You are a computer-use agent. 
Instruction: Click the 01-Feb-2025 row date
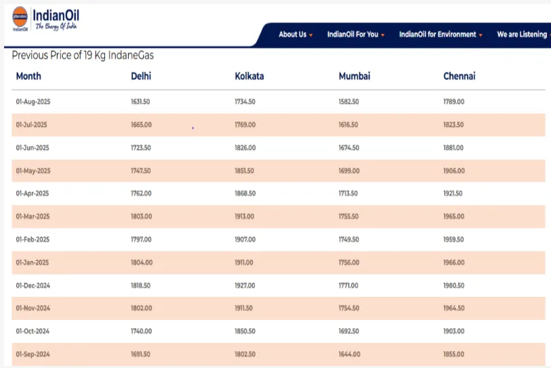(33, 239)
